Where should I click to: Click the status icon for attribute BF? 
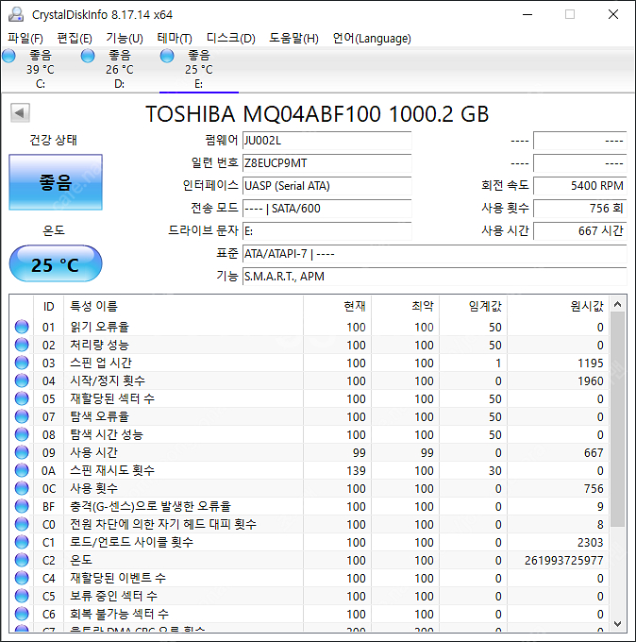click(22, 506)
